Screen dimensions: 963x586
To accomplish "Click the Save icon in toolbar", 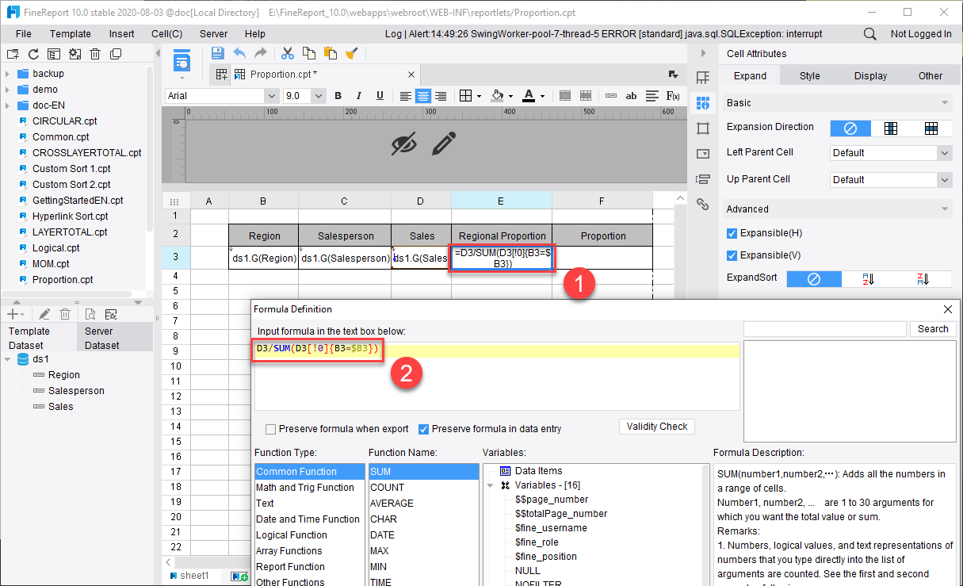I will pyautogui.click(x=218, y=53).
